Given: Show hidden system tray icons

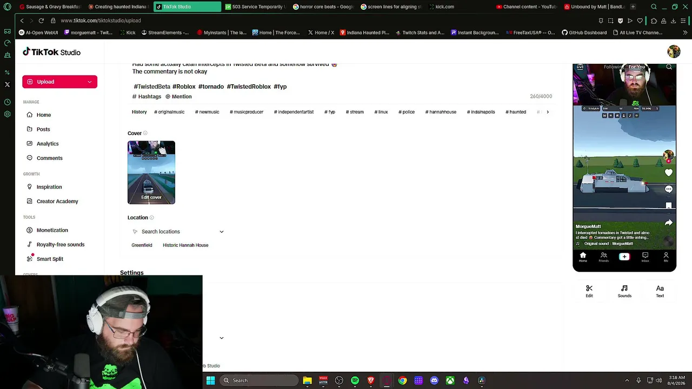Looking at the screenshot, I should [x=627, y=380].
